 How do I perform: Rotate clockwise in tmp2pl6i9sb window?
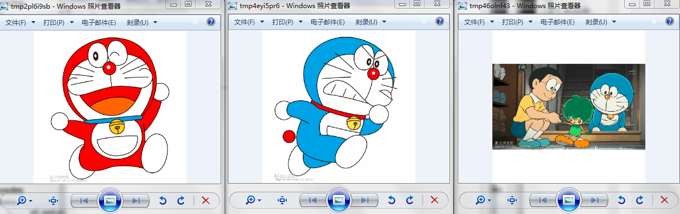[181, 200]
